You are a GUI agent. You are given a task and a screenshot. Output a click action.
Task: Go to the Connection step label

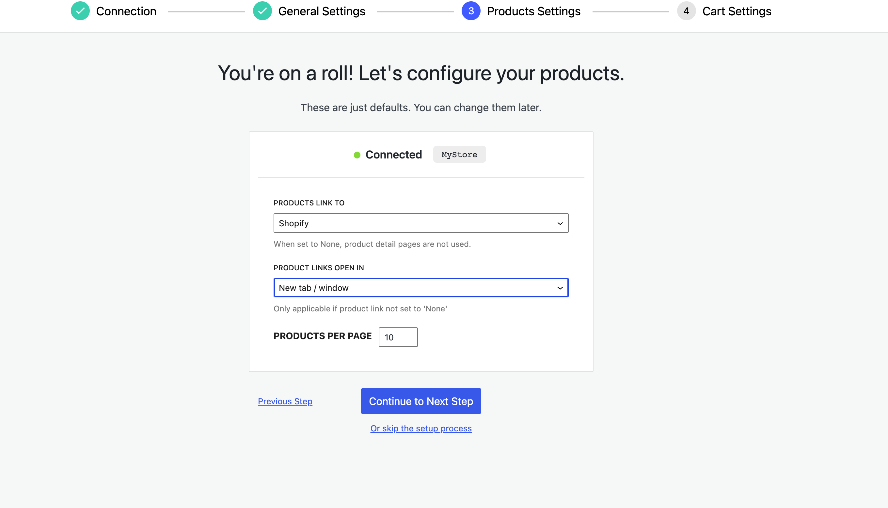coord(126,11)
